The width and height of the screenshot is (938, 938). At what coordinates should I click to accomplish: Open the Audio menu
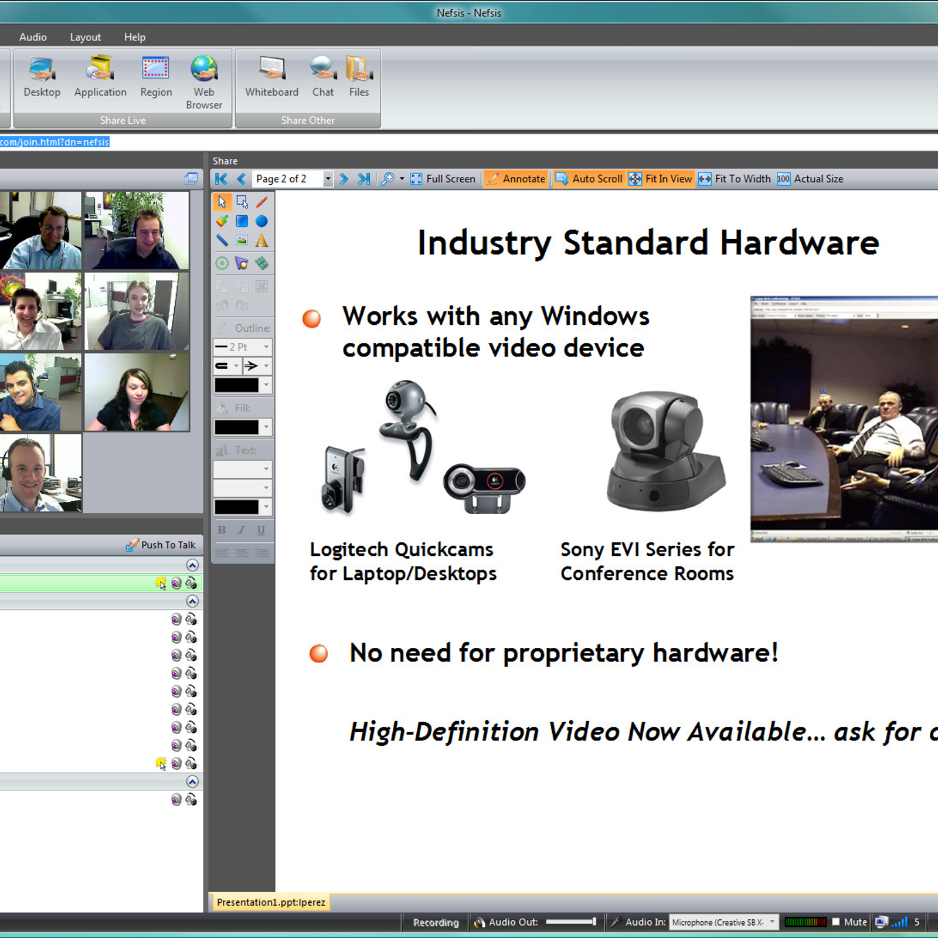tap(33, 37)
